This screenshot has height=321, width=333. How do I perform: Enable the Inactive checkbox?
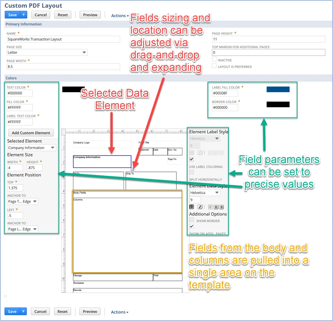click(x=214, y=60)
